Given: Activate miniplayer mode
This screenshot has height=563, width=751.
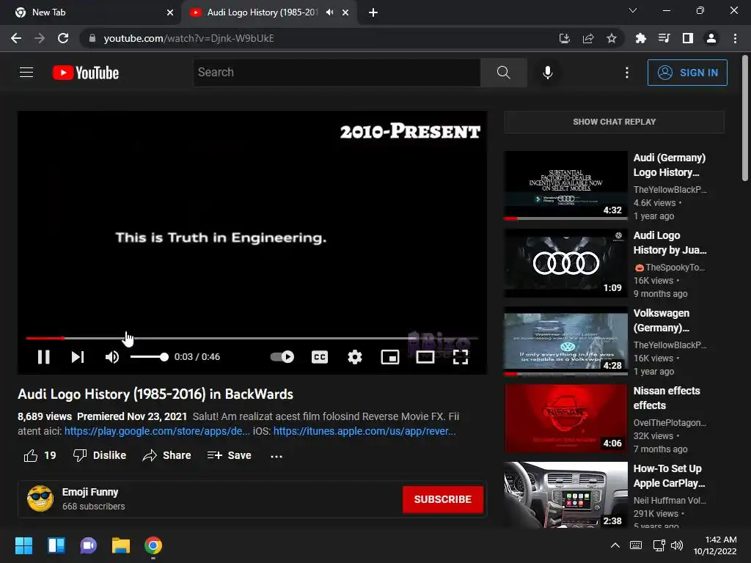Looking at the screenshot, I should point(390,357).
